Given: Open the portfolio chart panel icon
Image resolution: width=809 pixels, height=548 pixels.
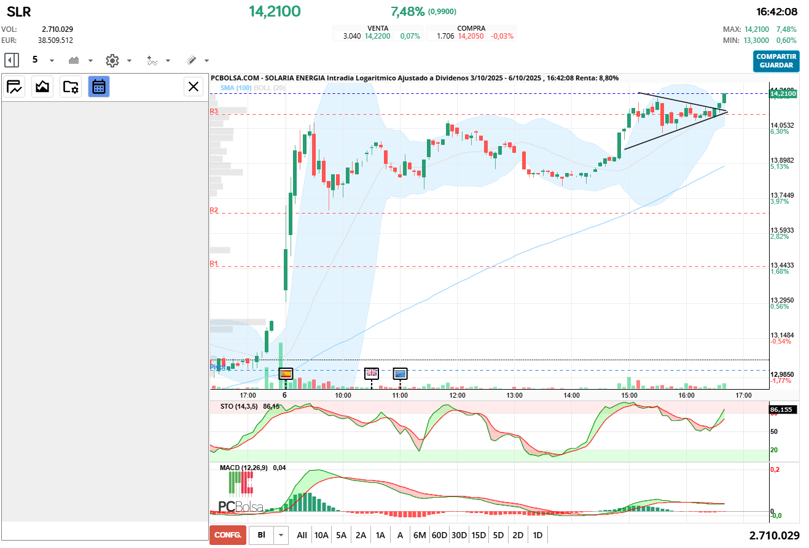Looking at the screenshot, I should tap(14, 87).
